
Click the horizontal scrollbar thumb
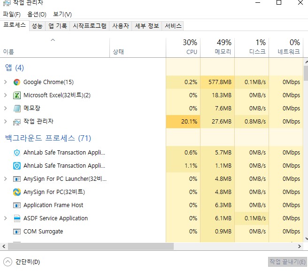[91, 246]
